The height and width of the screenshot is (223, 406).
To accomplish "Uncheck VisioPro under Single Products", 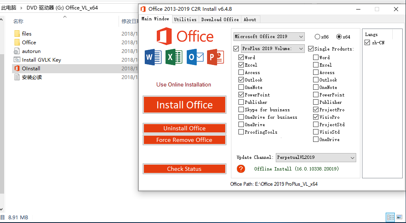I will pyautogui.click(x=316, y=117).
